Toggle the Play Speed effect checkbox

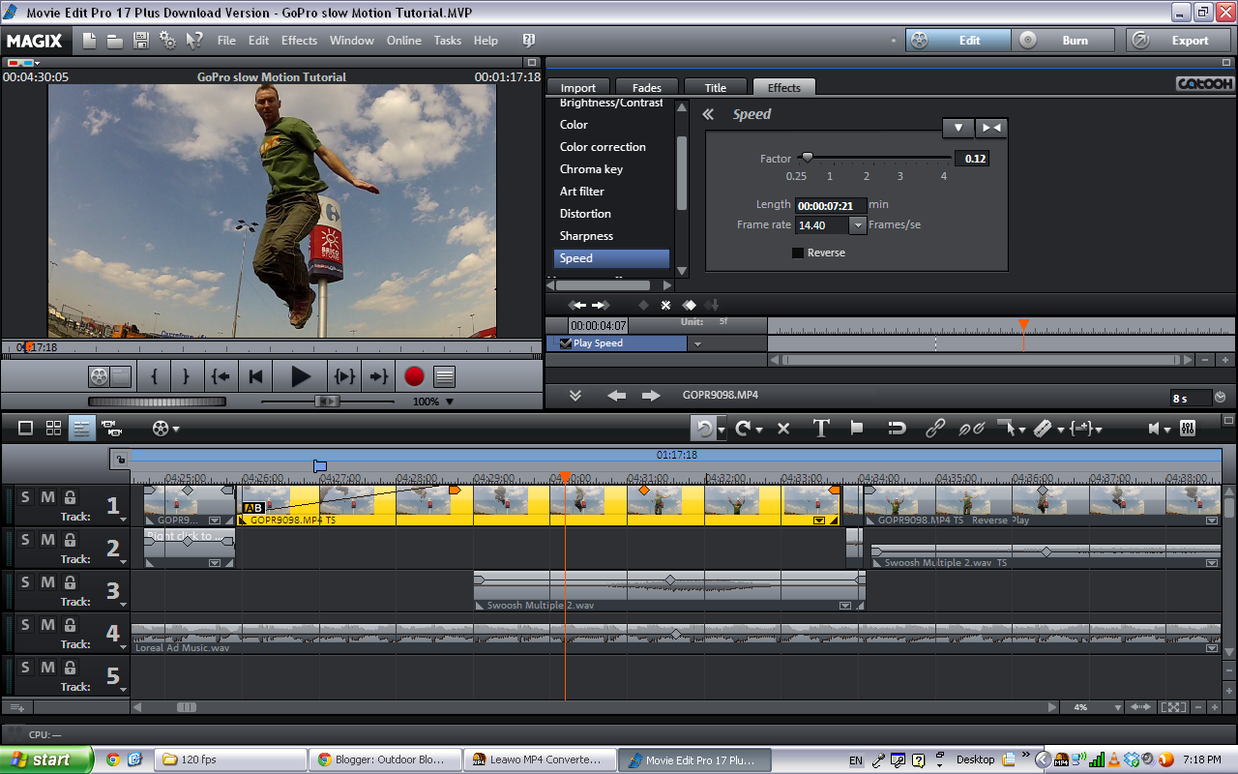click(566, 342)
